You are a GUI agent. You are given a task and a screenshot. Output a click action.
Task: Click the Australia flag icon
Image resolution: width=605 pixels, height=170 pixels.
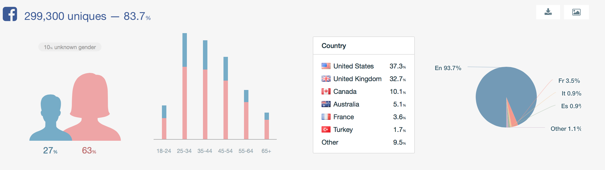326,104
